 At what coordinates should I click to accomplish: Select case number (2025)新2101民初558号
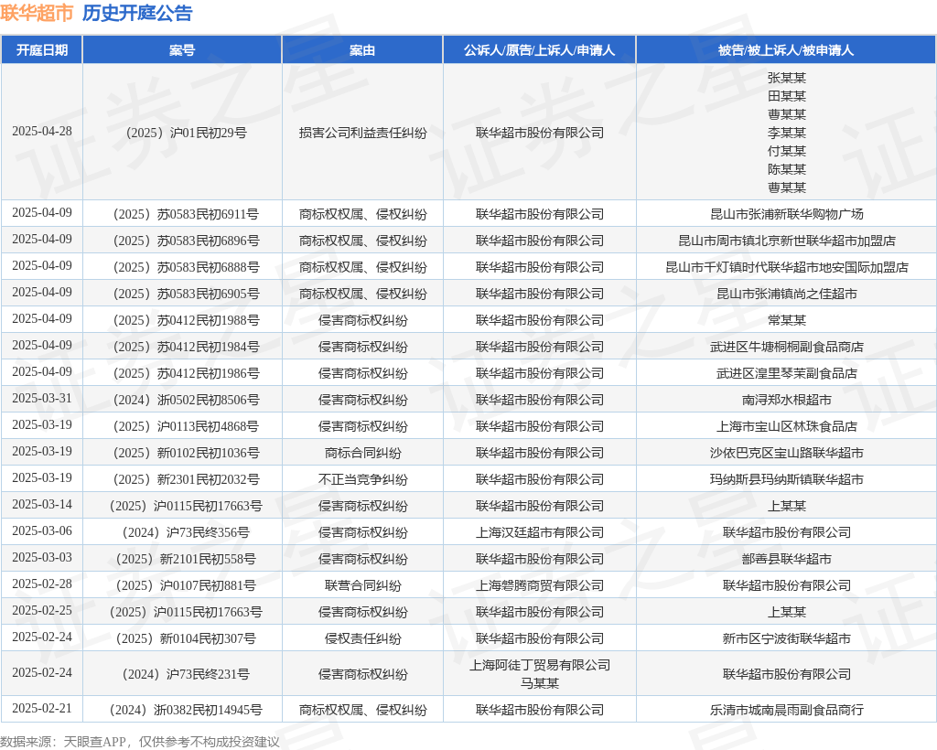tap(187, 559)
